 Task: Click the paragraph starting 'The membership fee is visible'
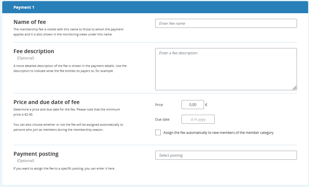(68, 32)
